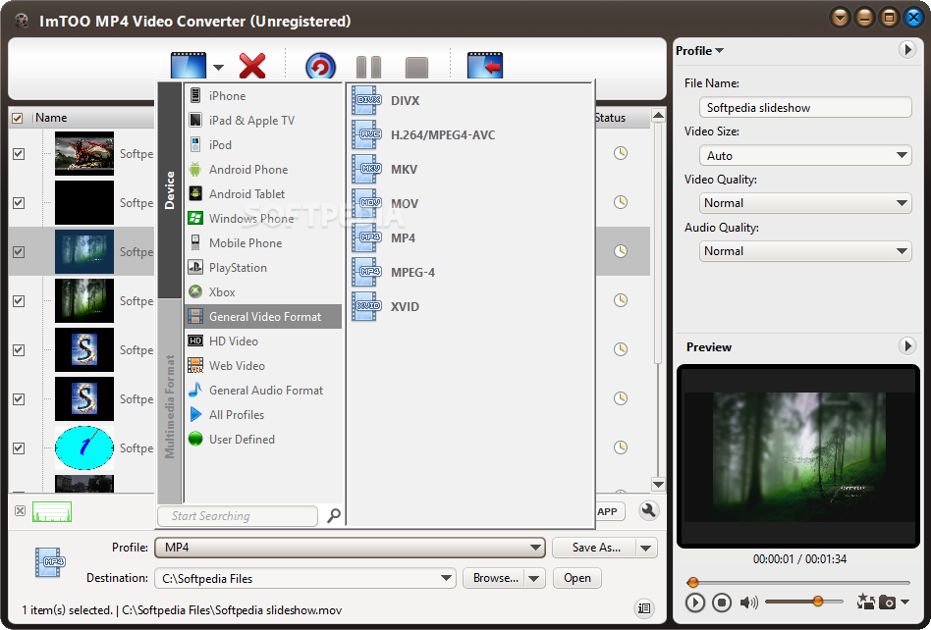Viewport: 931px width, 630px height.
Task: Open the Save As dropdown arrow
Action: click(x=646, y=549)
